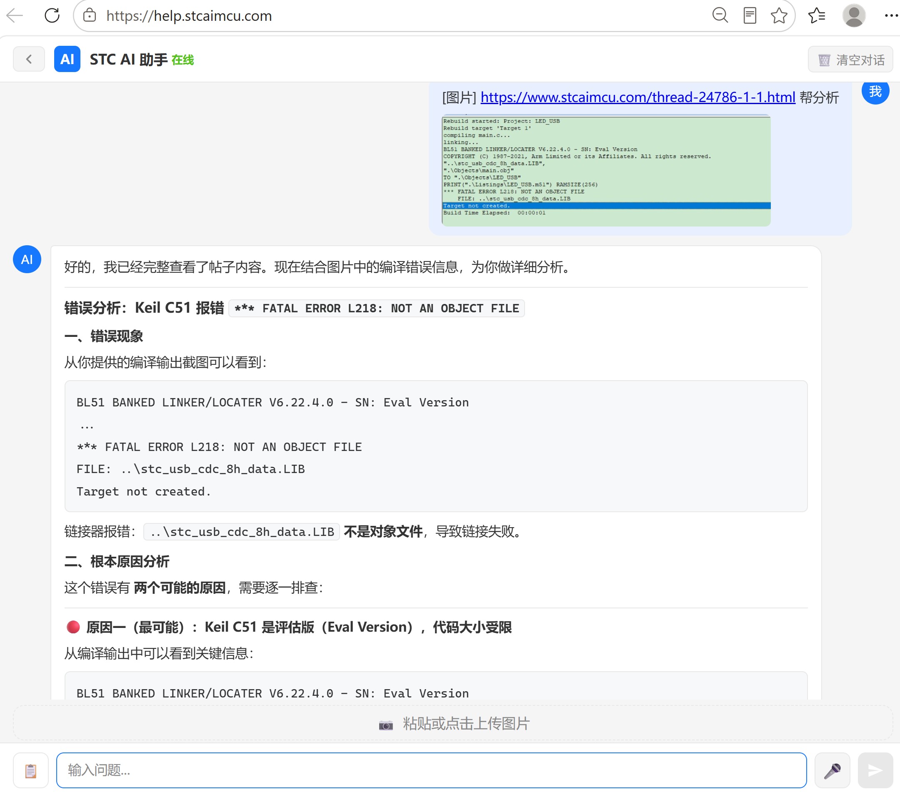Click the sentence 从你提供的编译输出截图可以看到
Viewport: 900px width, 792px height.
[165, 362]
